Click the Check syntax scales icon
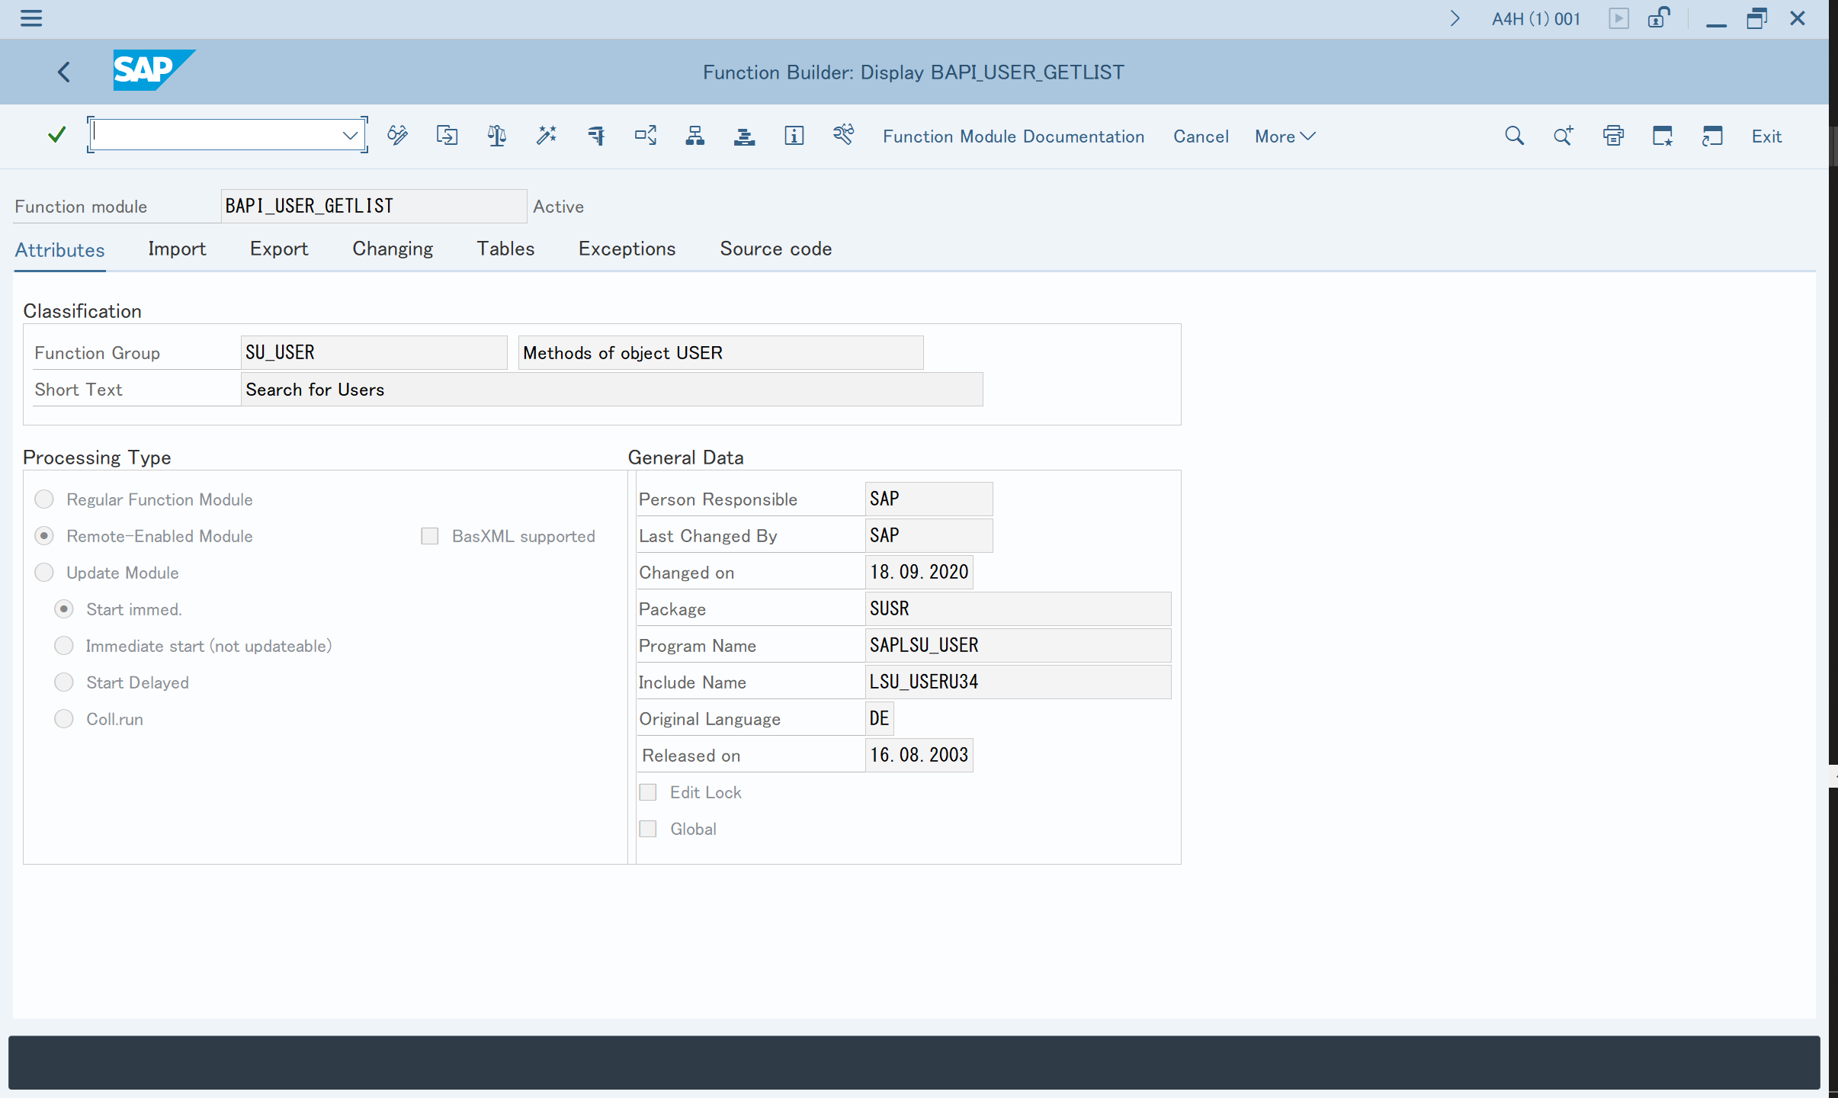 (496, 136)
